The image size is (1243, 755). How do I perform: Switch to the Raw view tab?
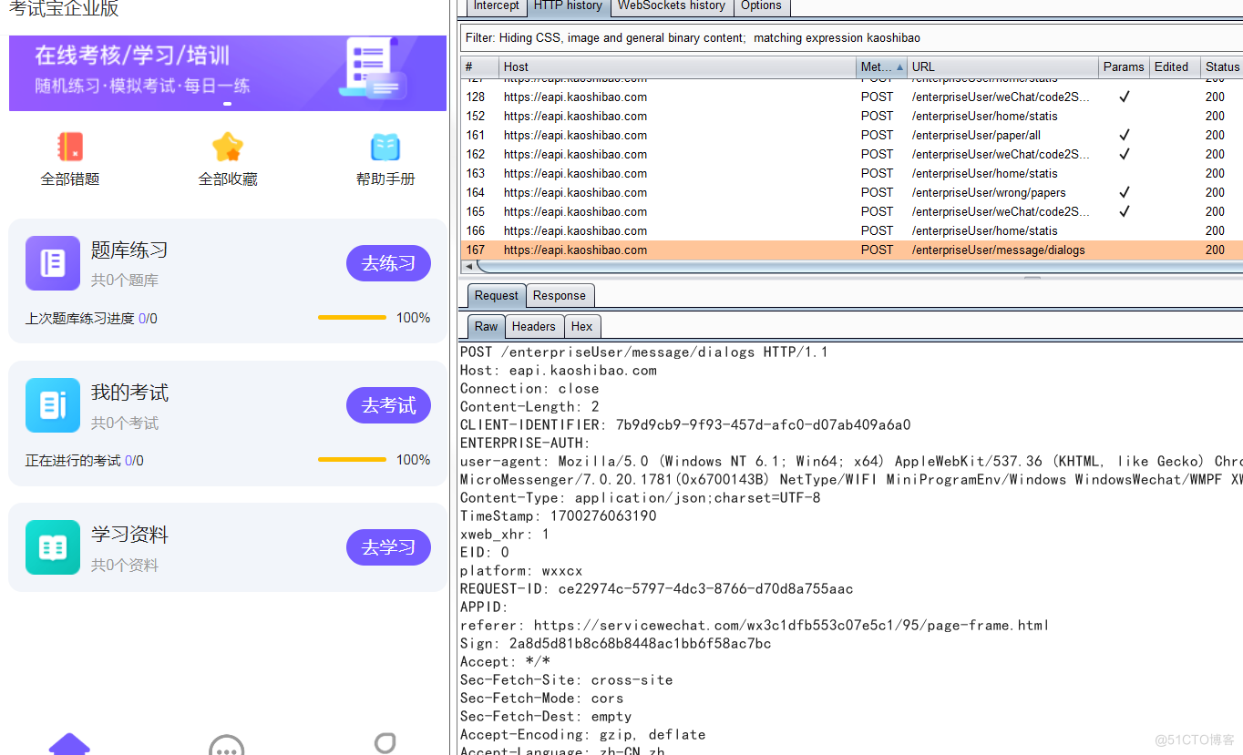pos(487,326)
